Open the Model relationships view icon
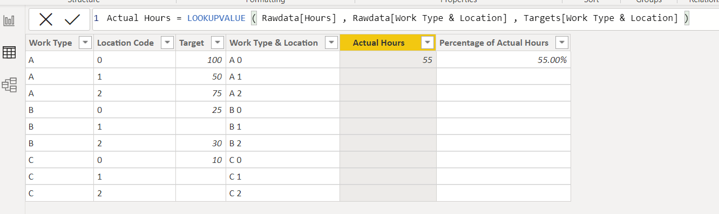The height and width of the screenshot is (214, 719). click(x=9, y=84)
